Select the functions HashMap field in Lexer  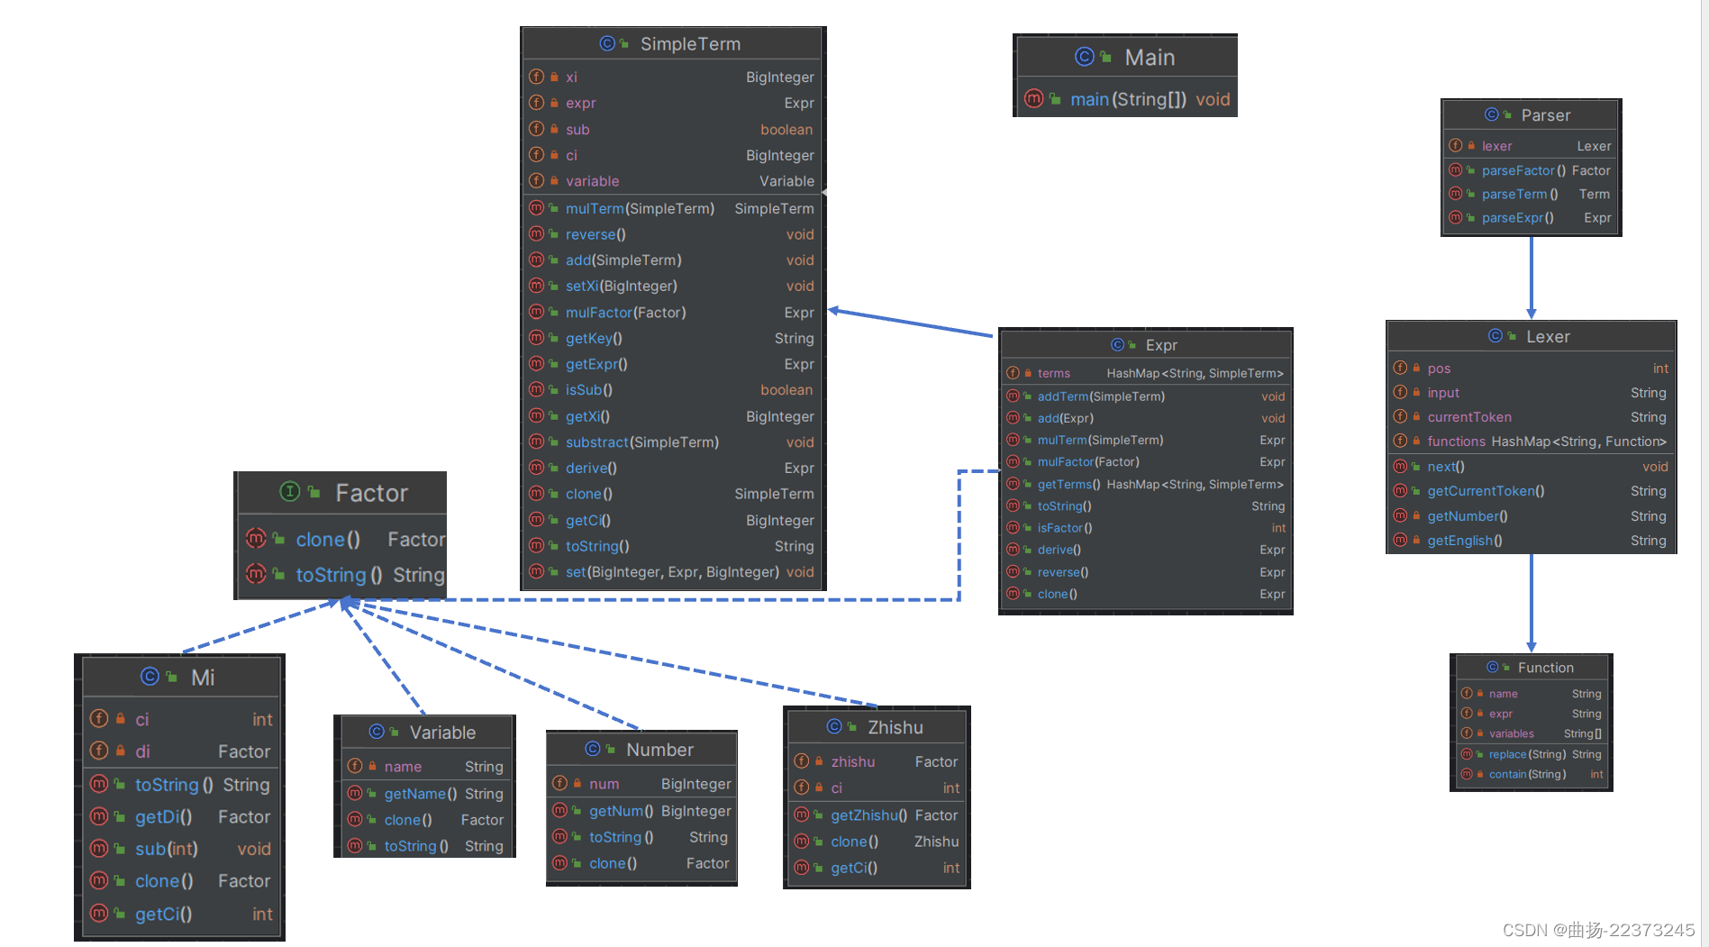1531,441
